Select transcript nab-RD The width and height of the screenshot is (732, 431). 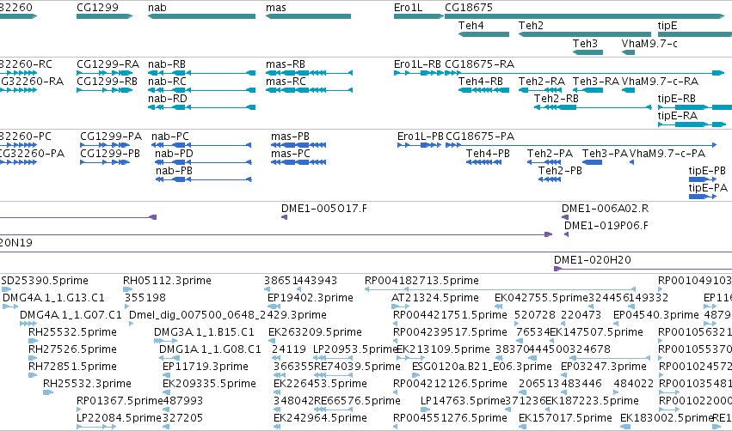[201, 107]
